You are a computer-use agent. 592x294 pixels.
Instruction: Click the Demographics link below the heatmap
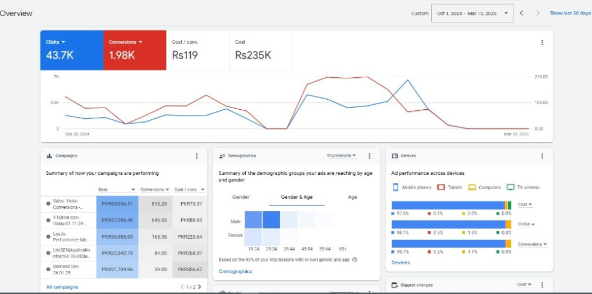tap(235, 272)
